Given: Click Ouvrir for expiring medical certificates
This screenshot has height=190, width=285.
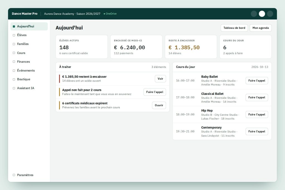Looking at the screenshot, I should (x=159, y=105).
